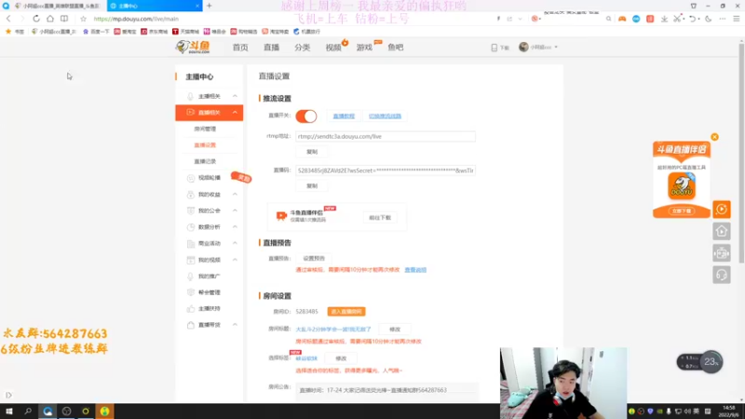Open 帮会管理 in the sidebar

(x=209, y=292)
